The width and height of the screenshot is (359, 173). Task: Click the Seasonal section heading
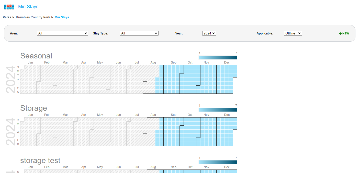(x=36, y=56)
